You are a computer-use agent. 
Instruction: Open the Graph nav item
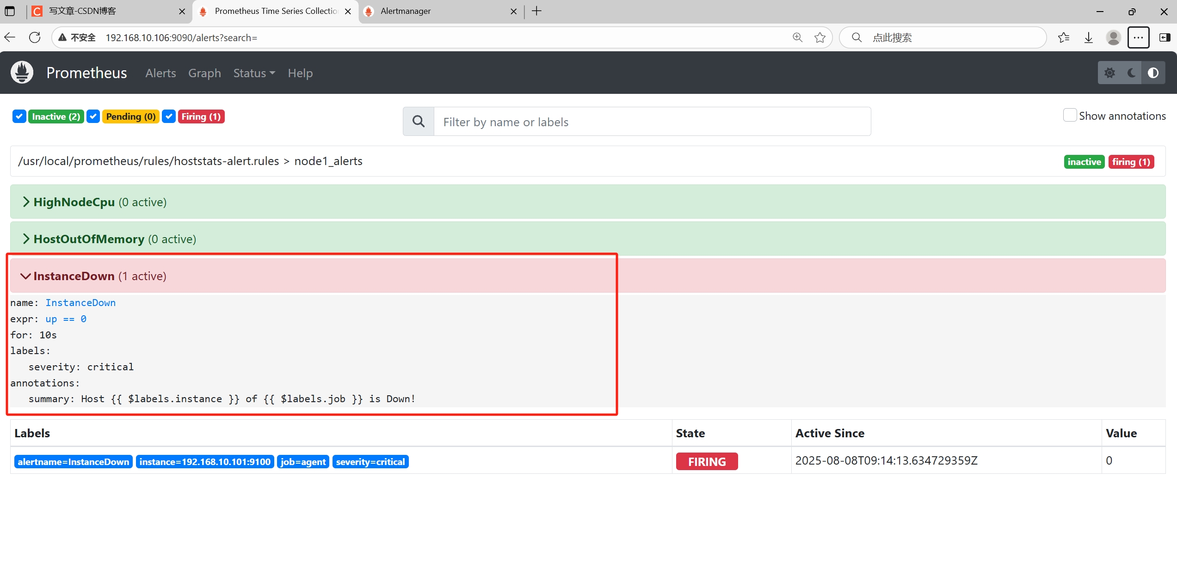point(204,73)
